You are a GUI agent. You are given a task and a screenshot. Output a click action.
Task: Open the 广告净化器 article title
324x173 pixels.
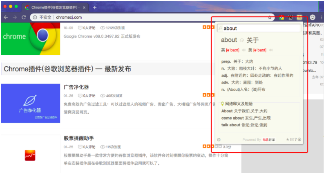click(76, 87)
